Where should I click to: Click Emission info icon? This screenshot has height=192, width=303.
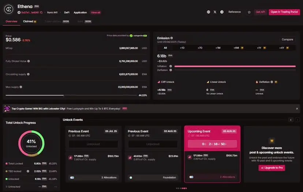tap(172, 38)
